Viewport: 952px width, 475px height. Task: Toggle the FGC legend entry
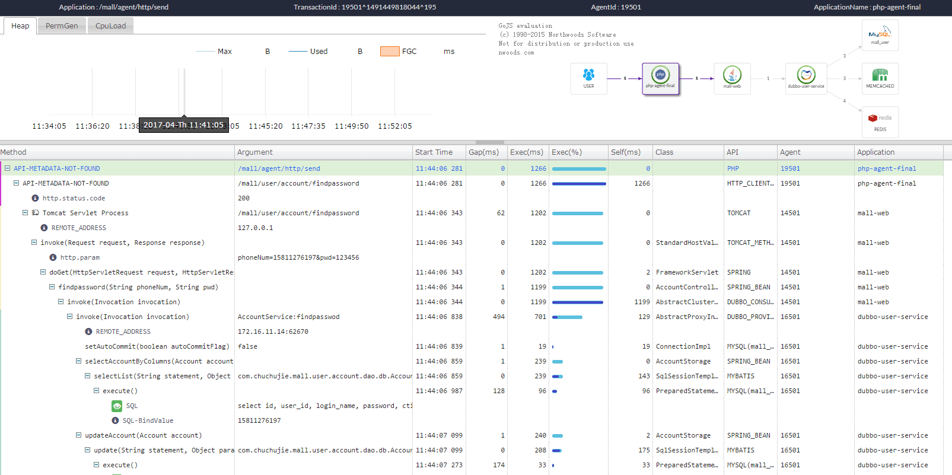(409, 52)
